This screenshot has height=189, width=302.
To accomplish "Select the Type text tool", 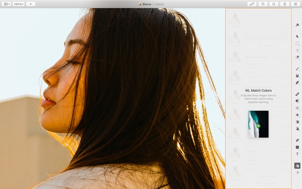I will [297, 154].
